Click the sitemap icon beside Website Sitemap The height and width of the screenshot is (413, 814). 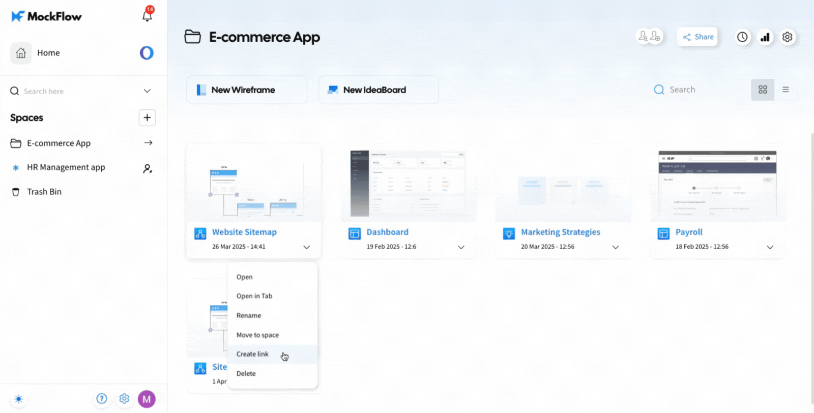coord(200,233)
